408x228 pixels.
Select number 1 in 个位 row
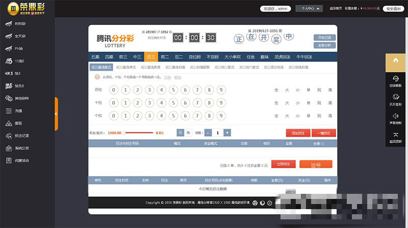coord(125,116)
